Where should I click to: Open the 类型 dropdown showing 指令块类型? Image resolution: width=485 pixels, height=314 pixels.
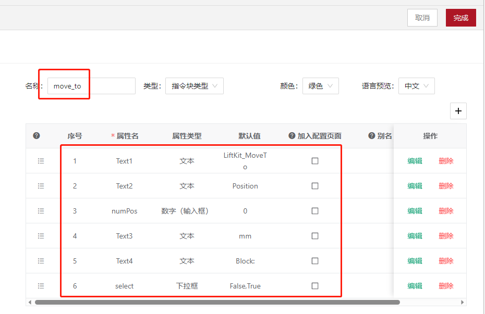tap(194, 86)
